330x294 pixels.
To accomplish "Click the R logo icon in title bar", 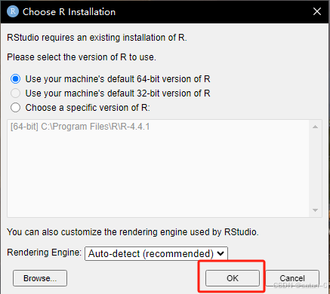I will [13, 11].
